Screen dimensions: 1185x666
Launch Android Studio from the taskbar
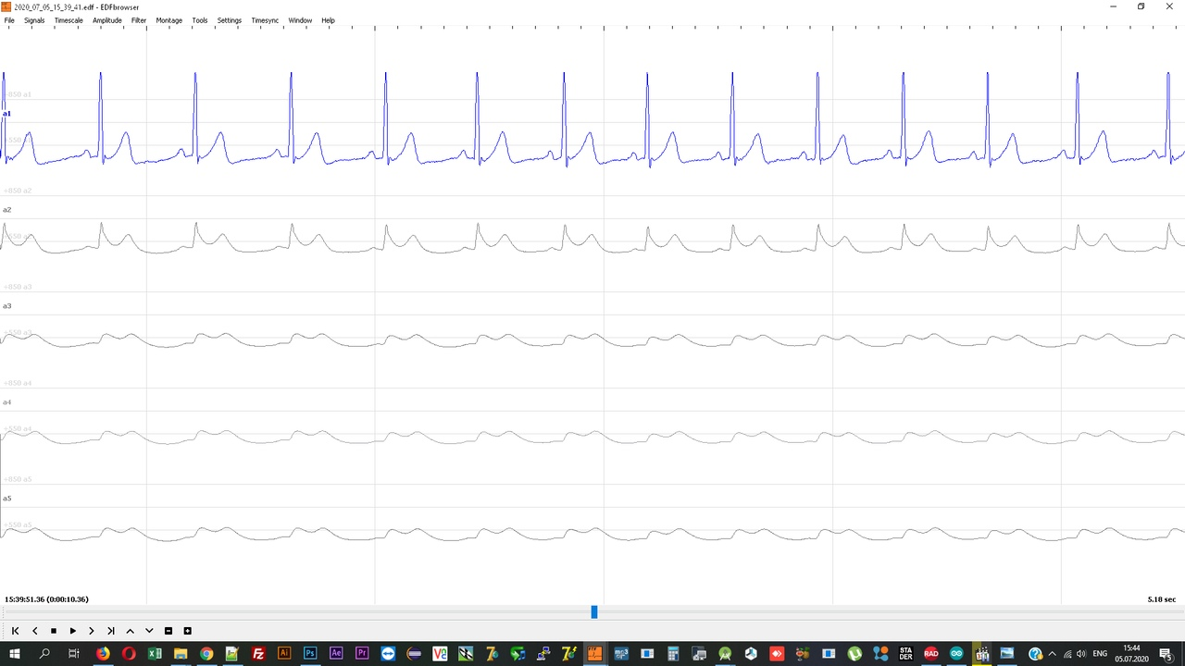click(x=725, y=654)
